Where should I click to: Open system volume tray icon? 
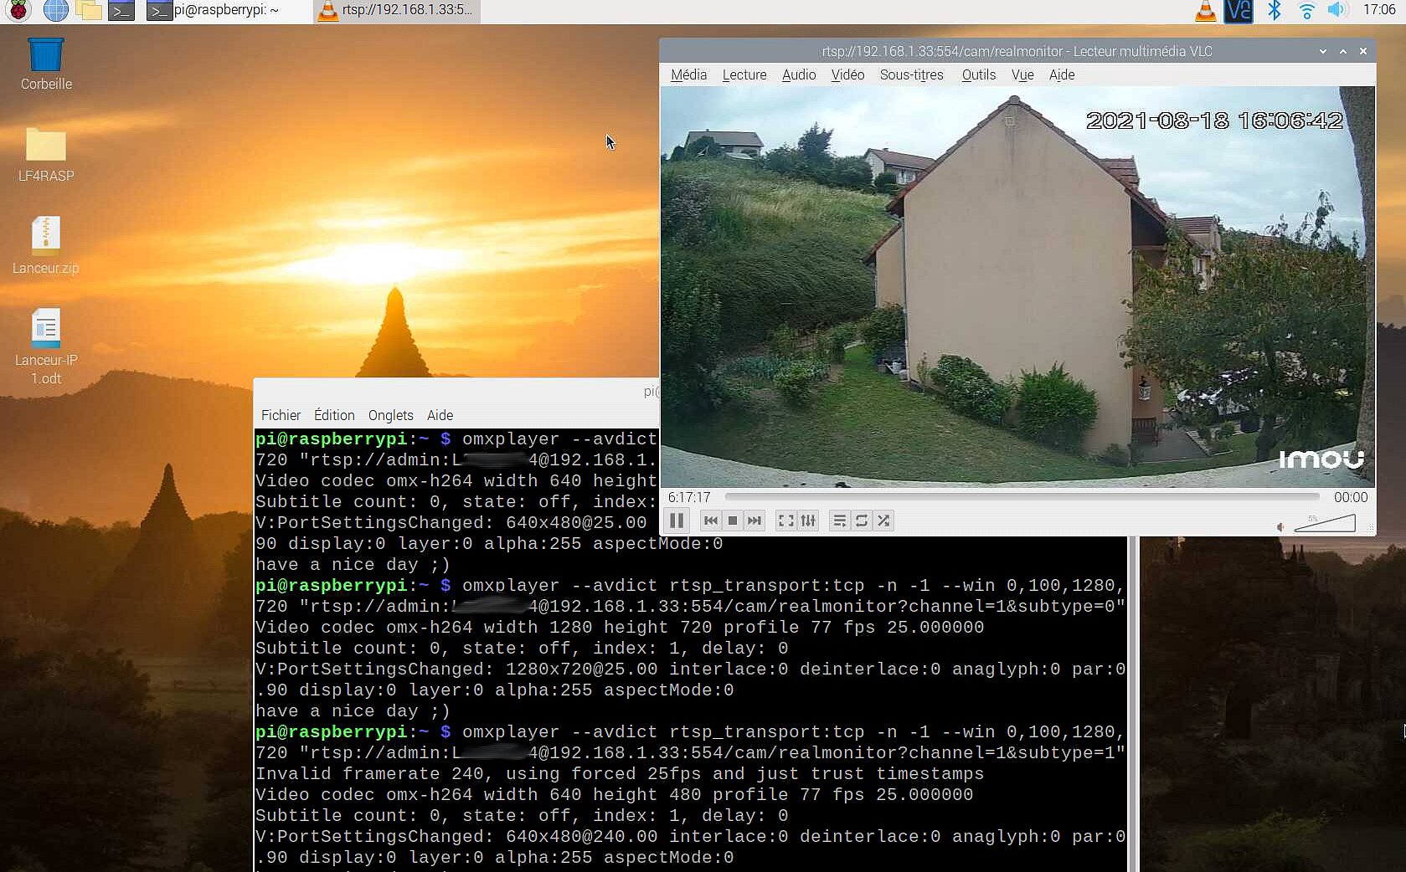click(1337, 11)
